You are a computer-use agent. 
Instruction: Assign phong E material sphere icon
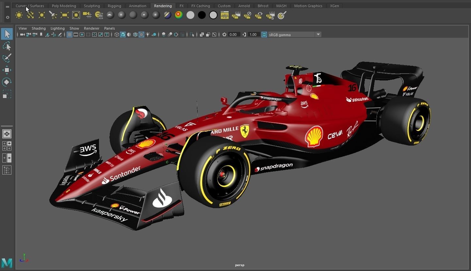[x=156, y=15]
